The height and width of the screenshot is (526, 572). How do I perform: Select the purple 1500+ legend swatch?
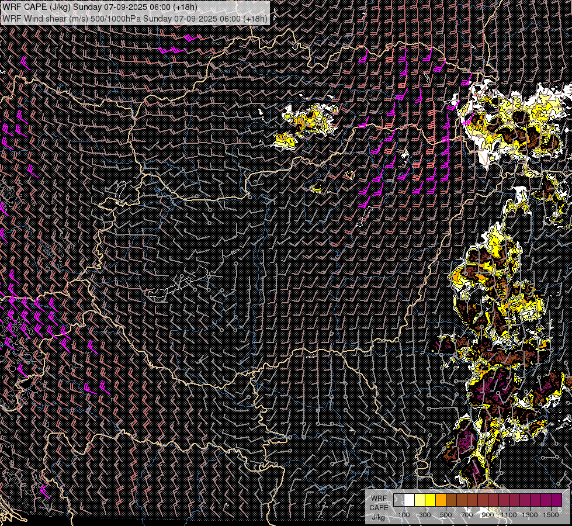556,500
